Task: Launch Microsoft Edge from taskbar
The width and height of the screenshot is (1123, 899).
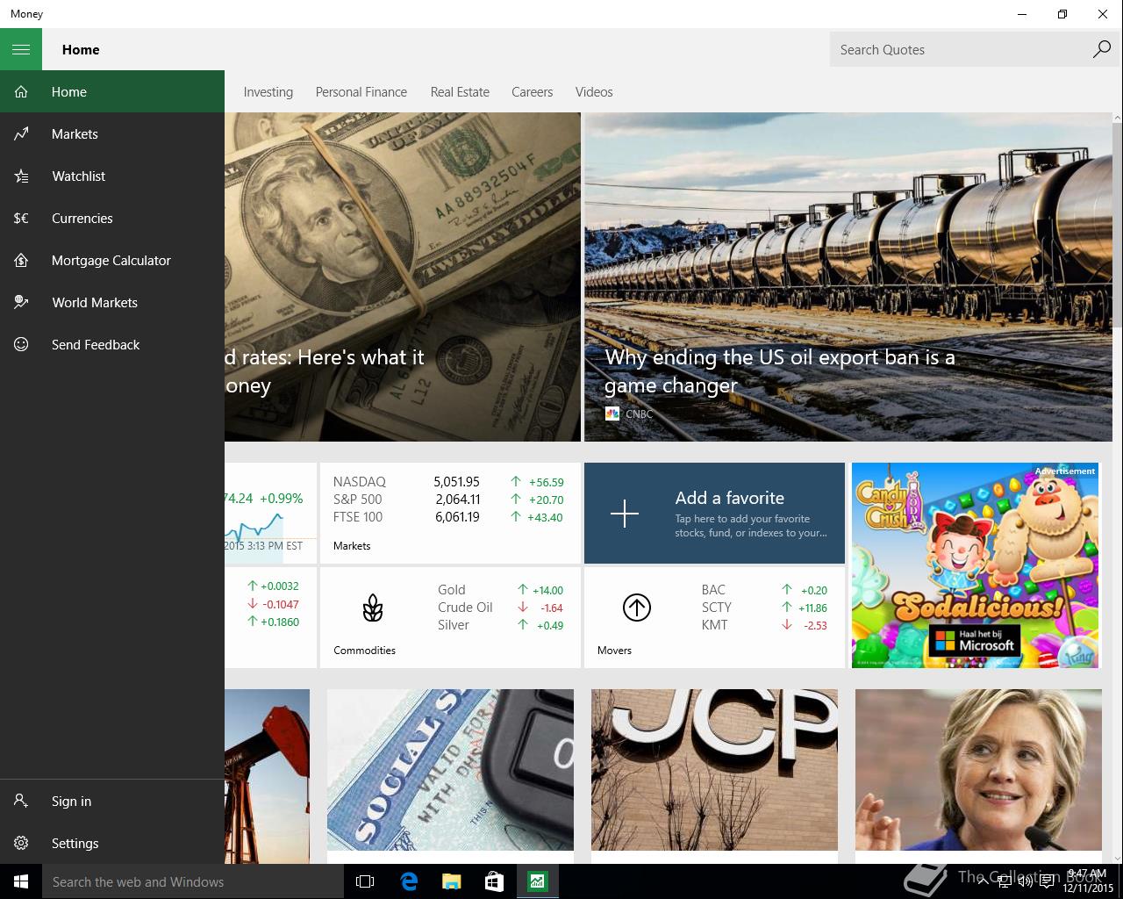Action: 409,881
